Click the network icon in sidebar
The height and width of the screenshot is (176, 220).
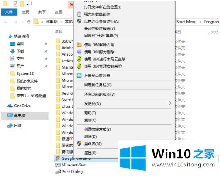tap(10, 126)
